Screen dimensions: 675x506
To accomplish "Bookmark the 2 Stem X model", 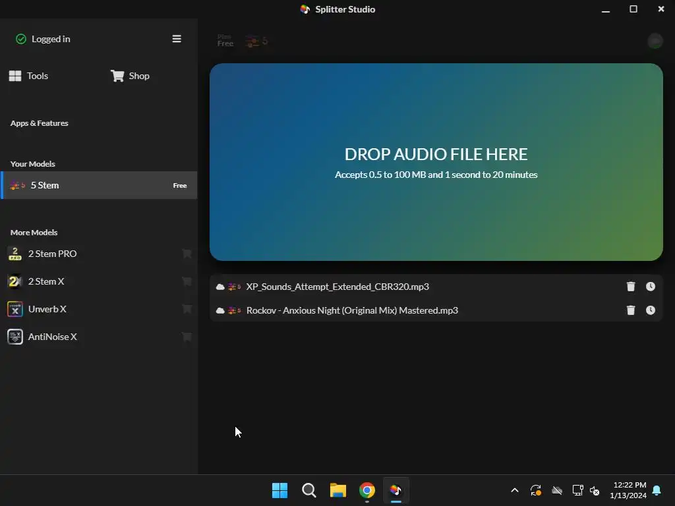I will 187,281.
